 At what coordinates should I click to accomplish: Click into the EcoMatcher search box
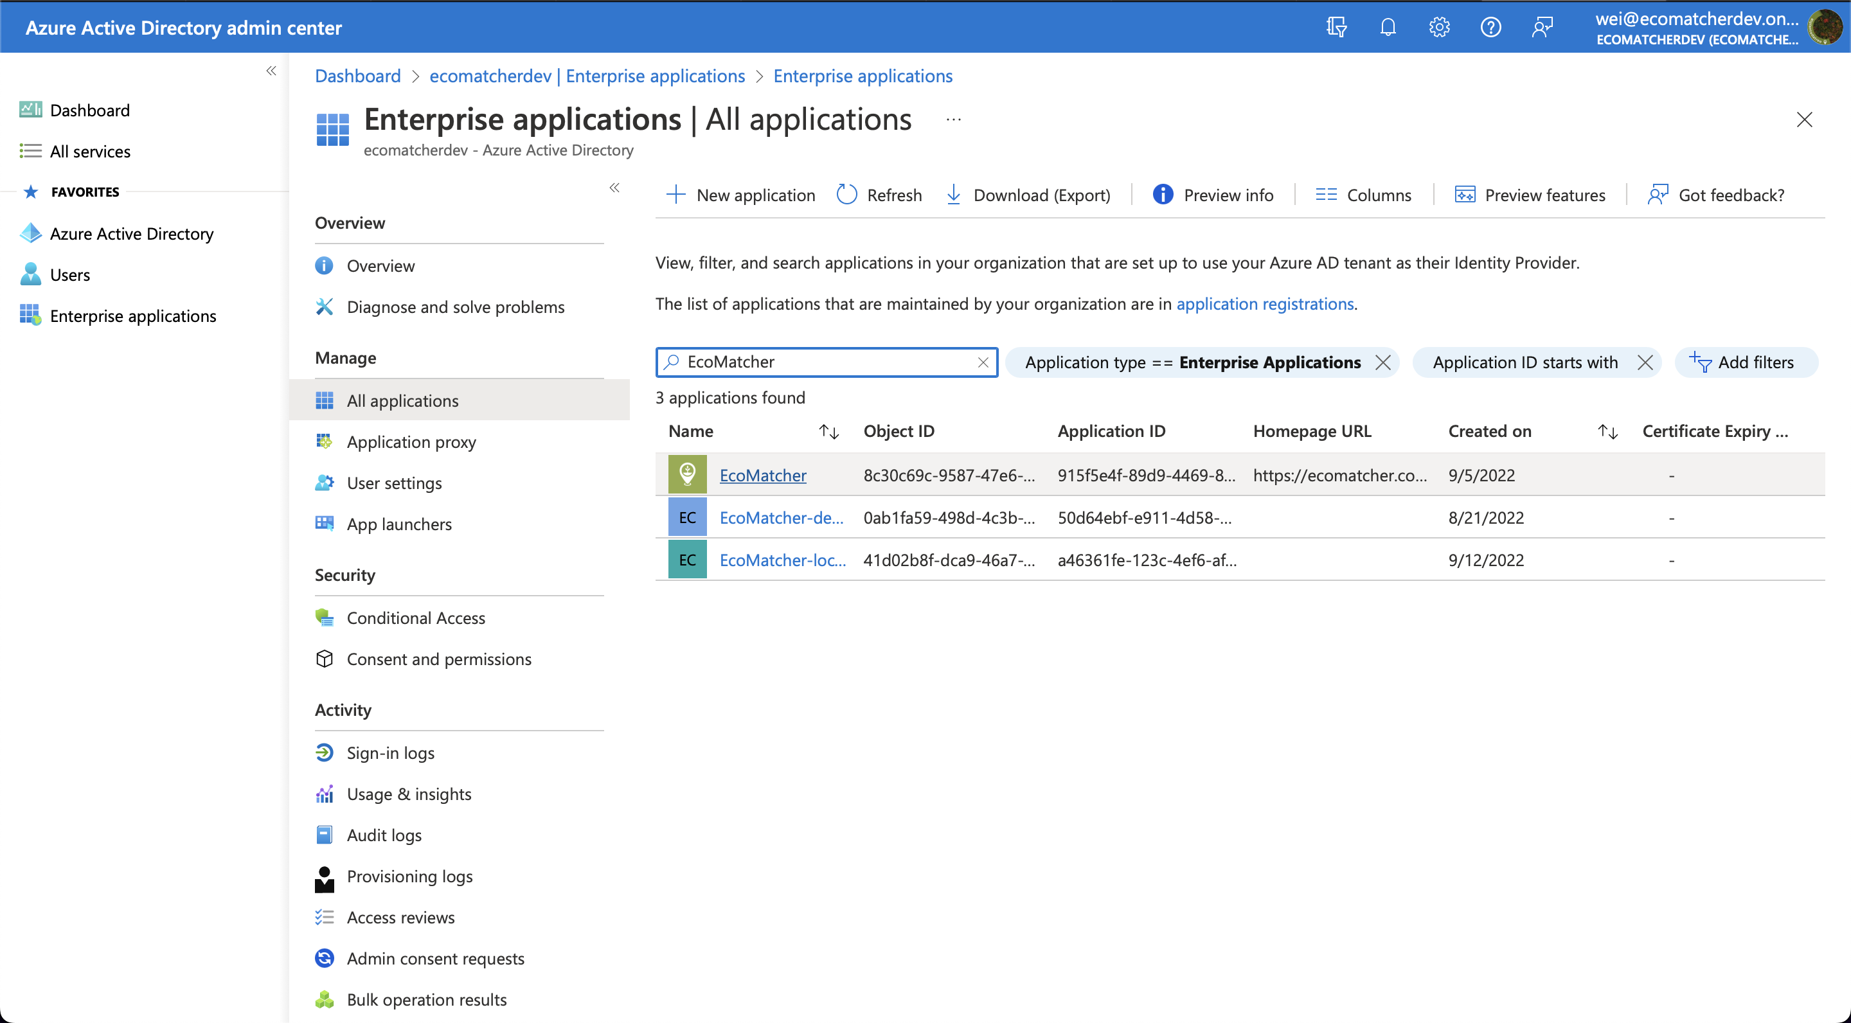[x=827, y=362]
